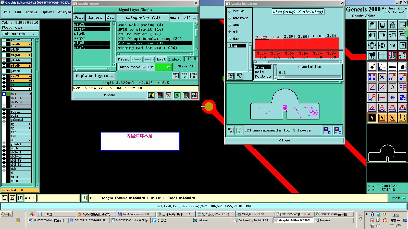Select the polygon area selection tool
The image size is (408, 229).
pos(392,118)
